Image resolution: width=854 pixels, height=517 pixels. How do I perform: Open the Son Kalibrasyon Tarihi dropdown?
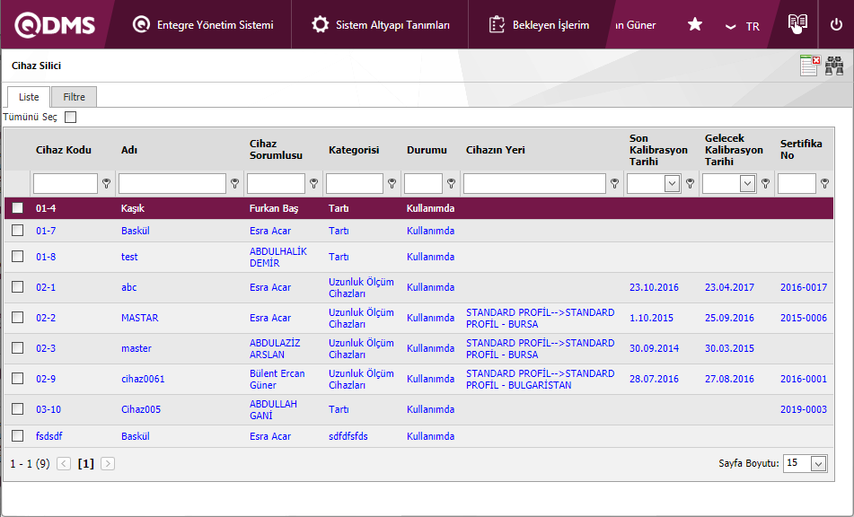click(672, 184)
